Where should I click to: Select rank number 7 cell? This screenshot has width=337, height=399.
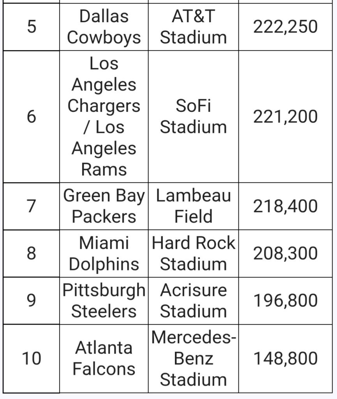pyautogui.click(x=31, y=206)
